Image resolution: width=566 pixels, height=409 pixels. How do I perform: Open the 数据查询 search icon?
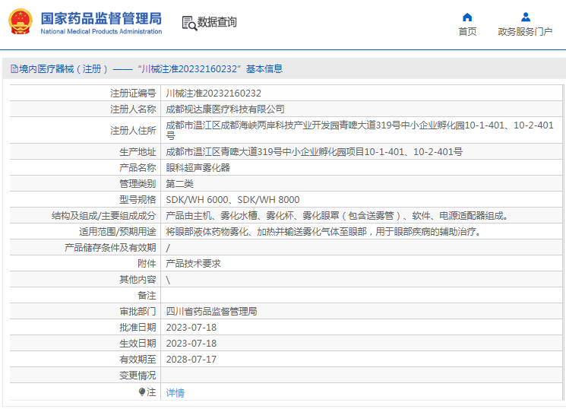click(x=189, y=23)
